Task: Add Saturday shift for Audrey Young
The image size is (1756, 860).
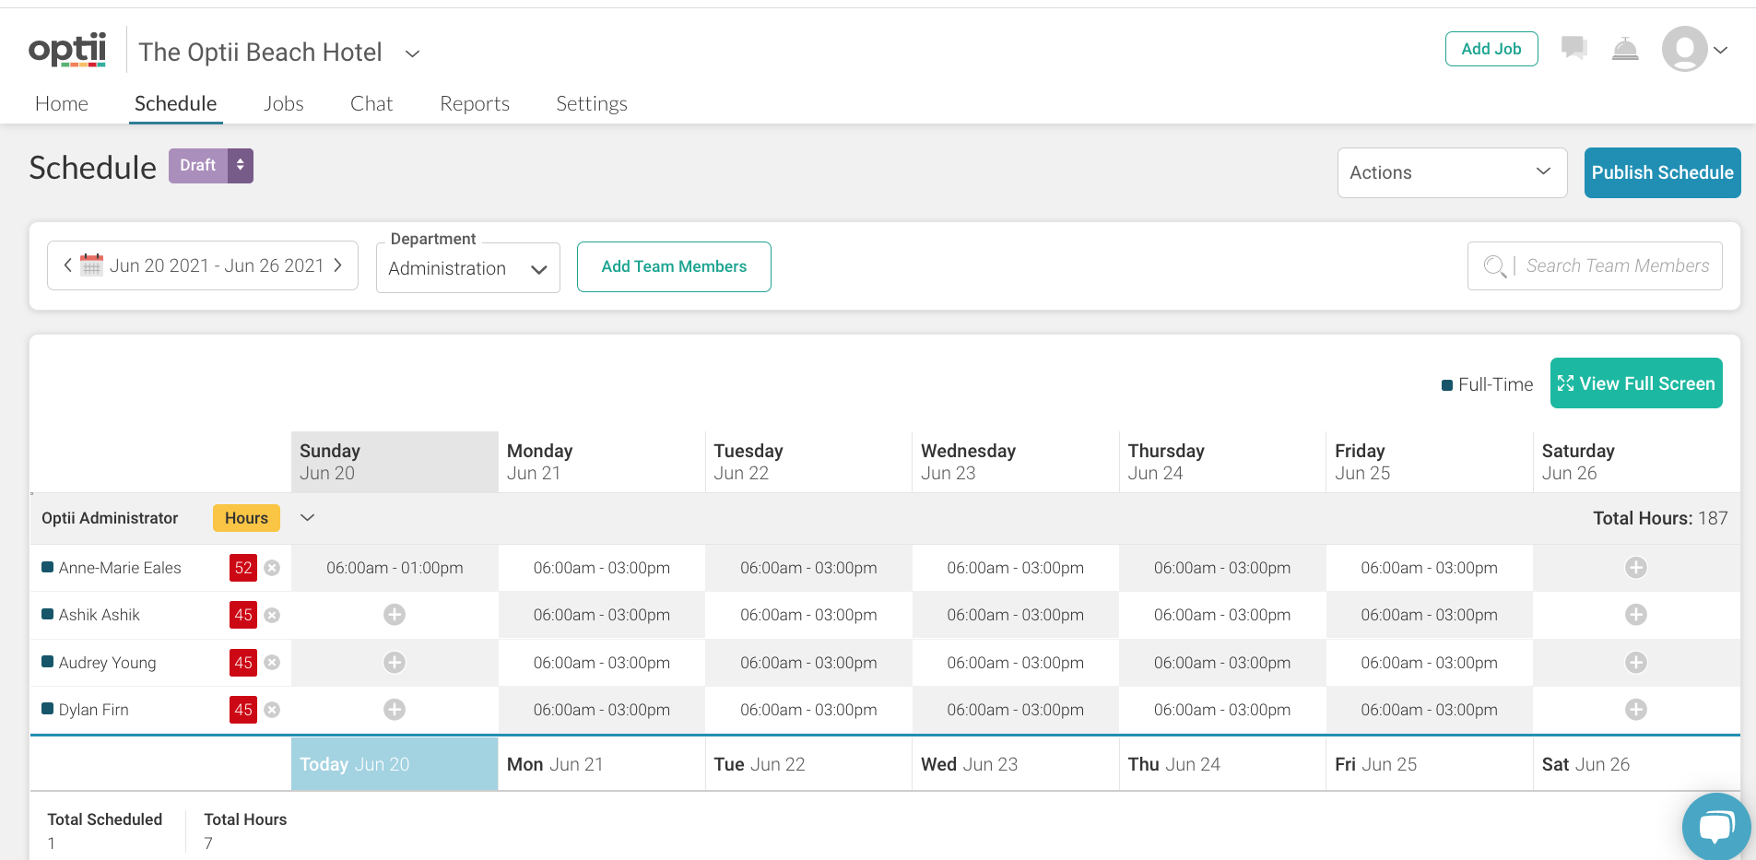Action: 1636,663
